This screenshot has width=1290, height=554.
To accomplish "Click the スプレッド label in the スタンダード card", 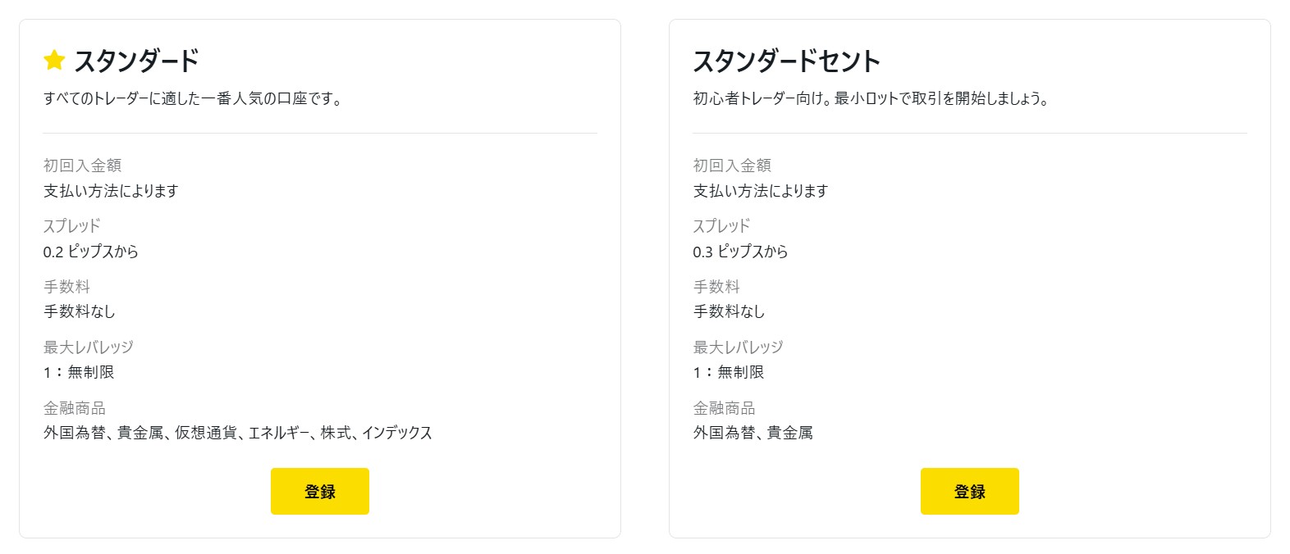I will [x=71, y=226].
